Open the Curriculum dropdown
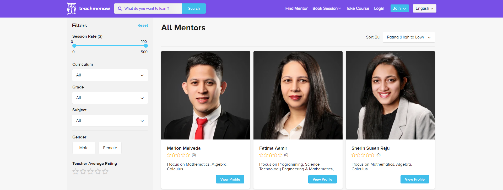This screenshot has width=503, height=190. pos(110,75)
